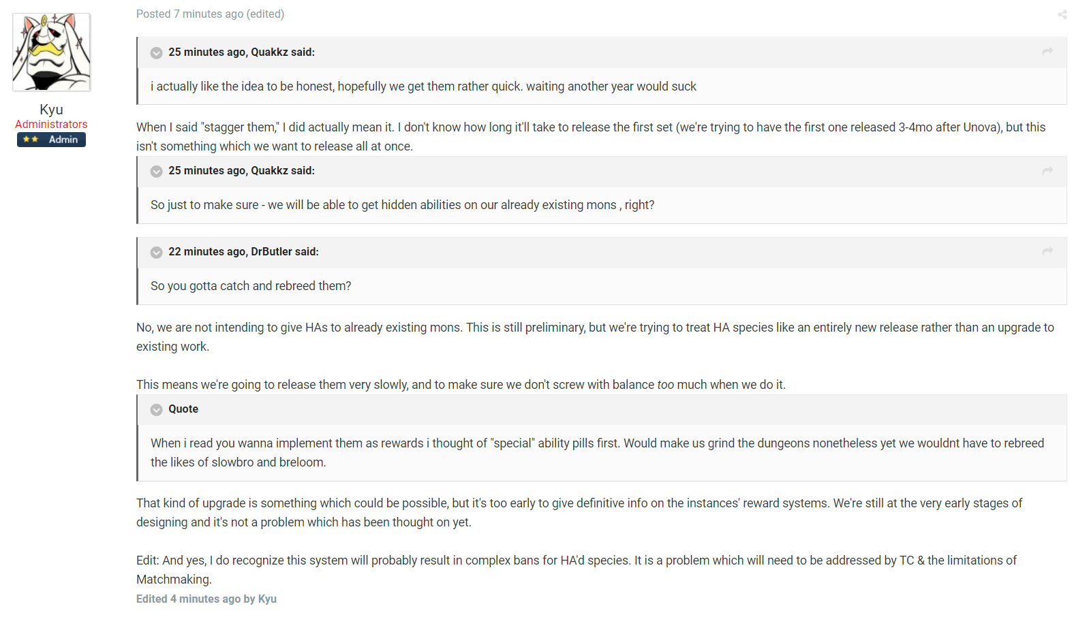Click the Kyu username link
1074x617 pixels.
(51, 110)
